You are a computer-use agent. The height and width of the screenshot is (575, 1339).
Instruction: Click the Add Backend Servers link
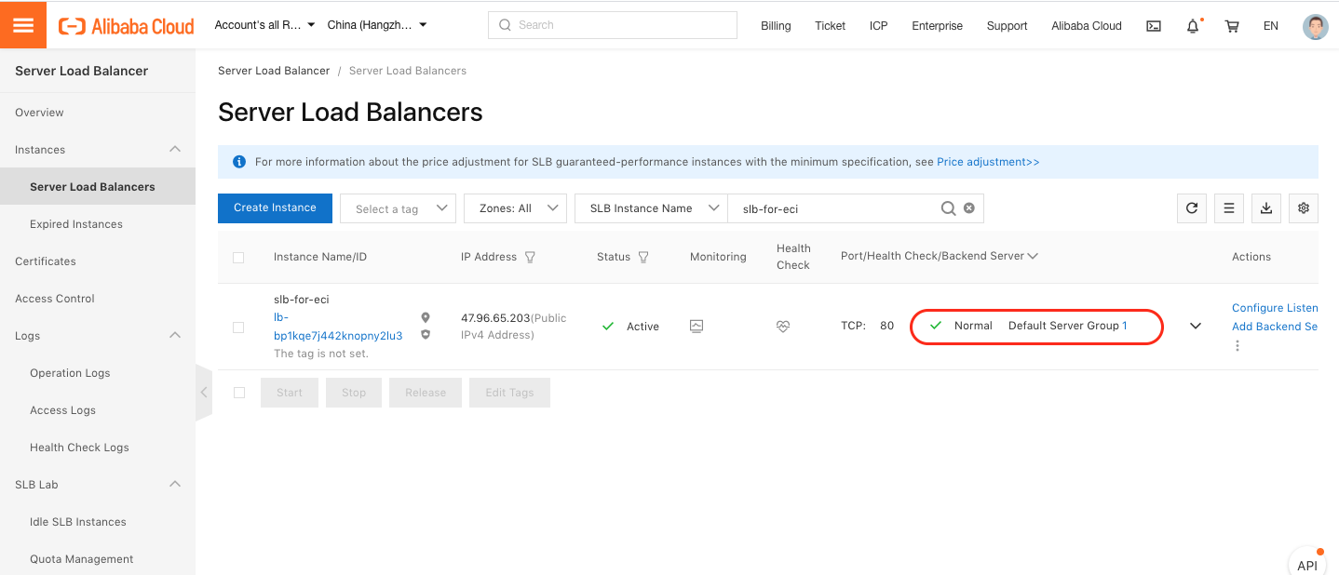(1275, 327)
